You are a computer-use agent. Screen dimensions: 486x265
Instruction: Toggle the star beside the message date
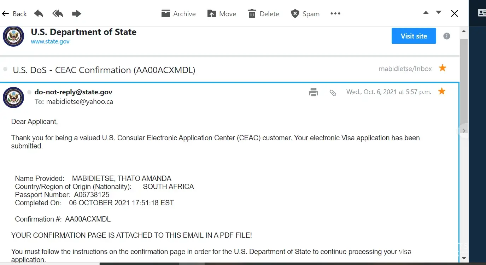(x=441, y=92)
